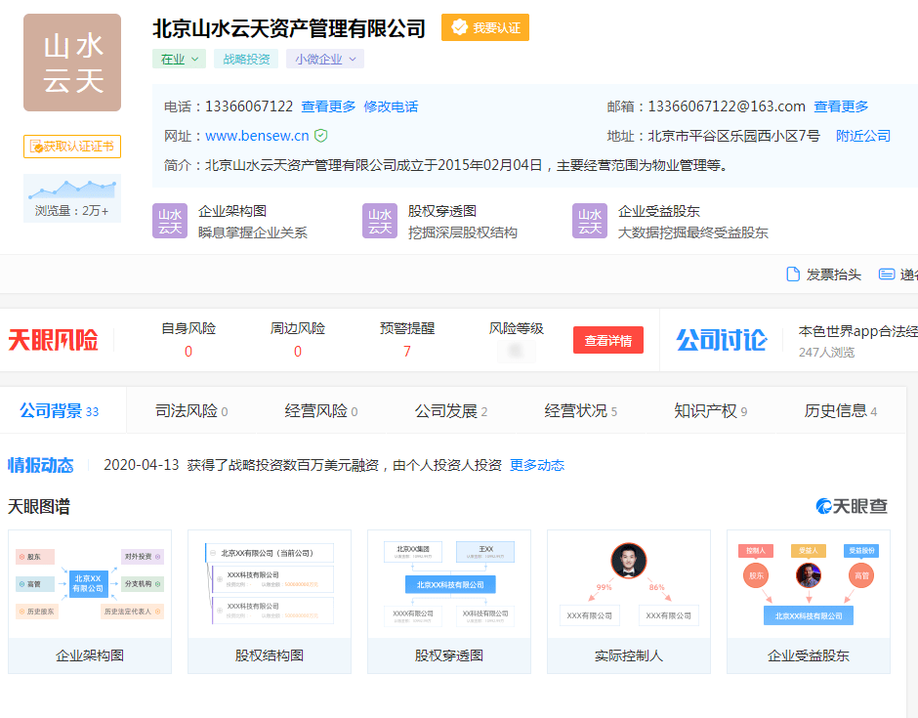918x718 pixels.
Task: Expand the 小微企业 tag dropdown
Action: [325, 59]
